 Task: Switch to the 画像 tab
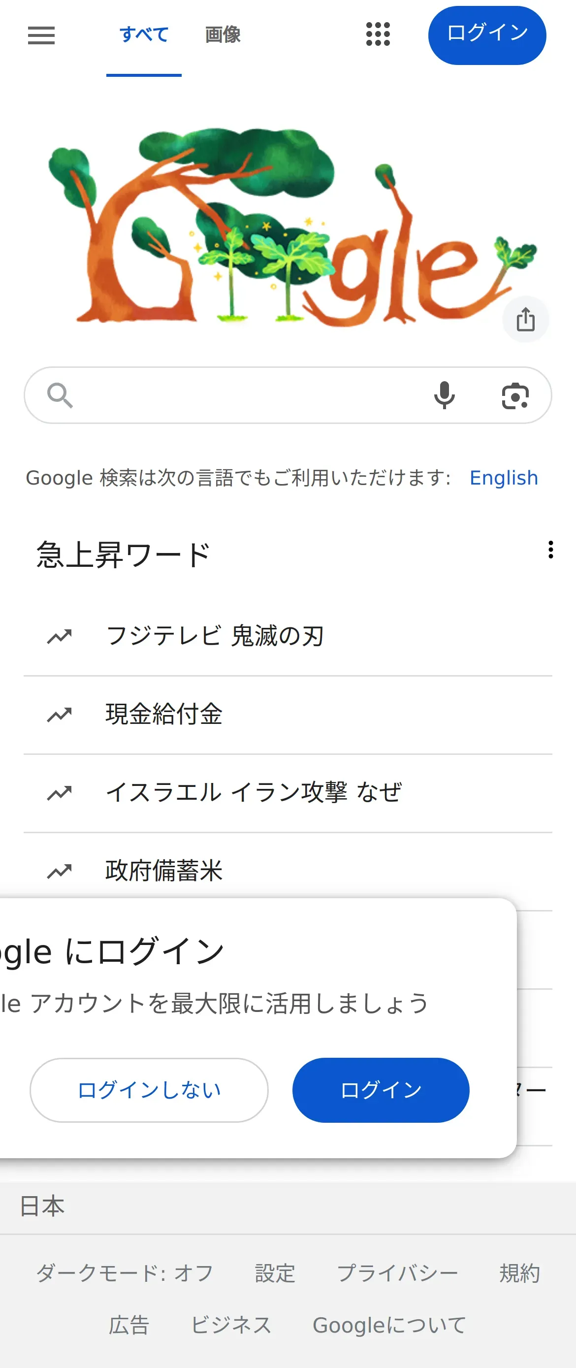click(223, 35)
